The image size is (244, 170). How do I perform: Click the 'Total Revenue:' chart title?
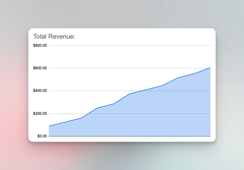point(54,37)
